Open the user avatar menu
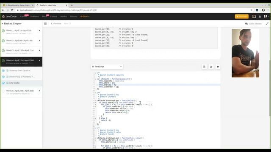 click(266, 16)
